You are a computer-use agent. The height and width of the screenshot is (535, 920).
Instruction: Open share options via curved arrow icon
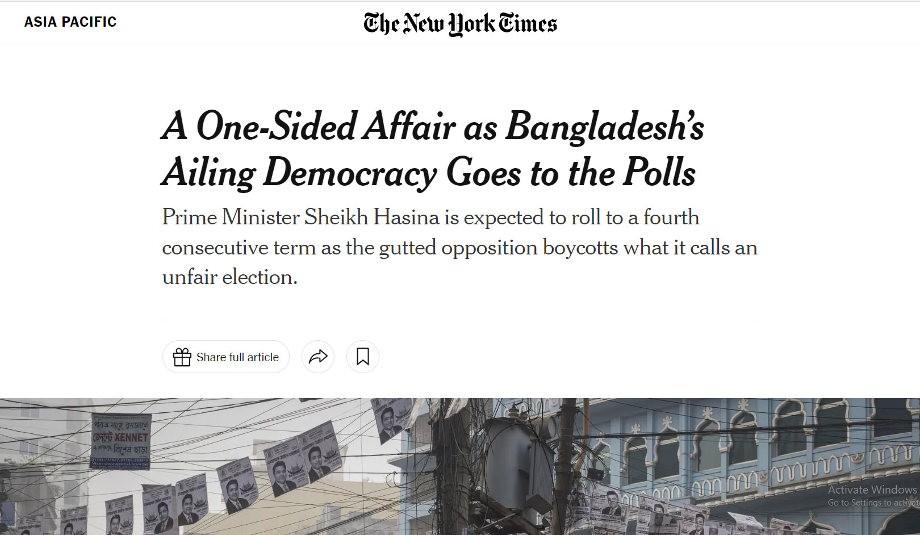click(x=318, y=357)
